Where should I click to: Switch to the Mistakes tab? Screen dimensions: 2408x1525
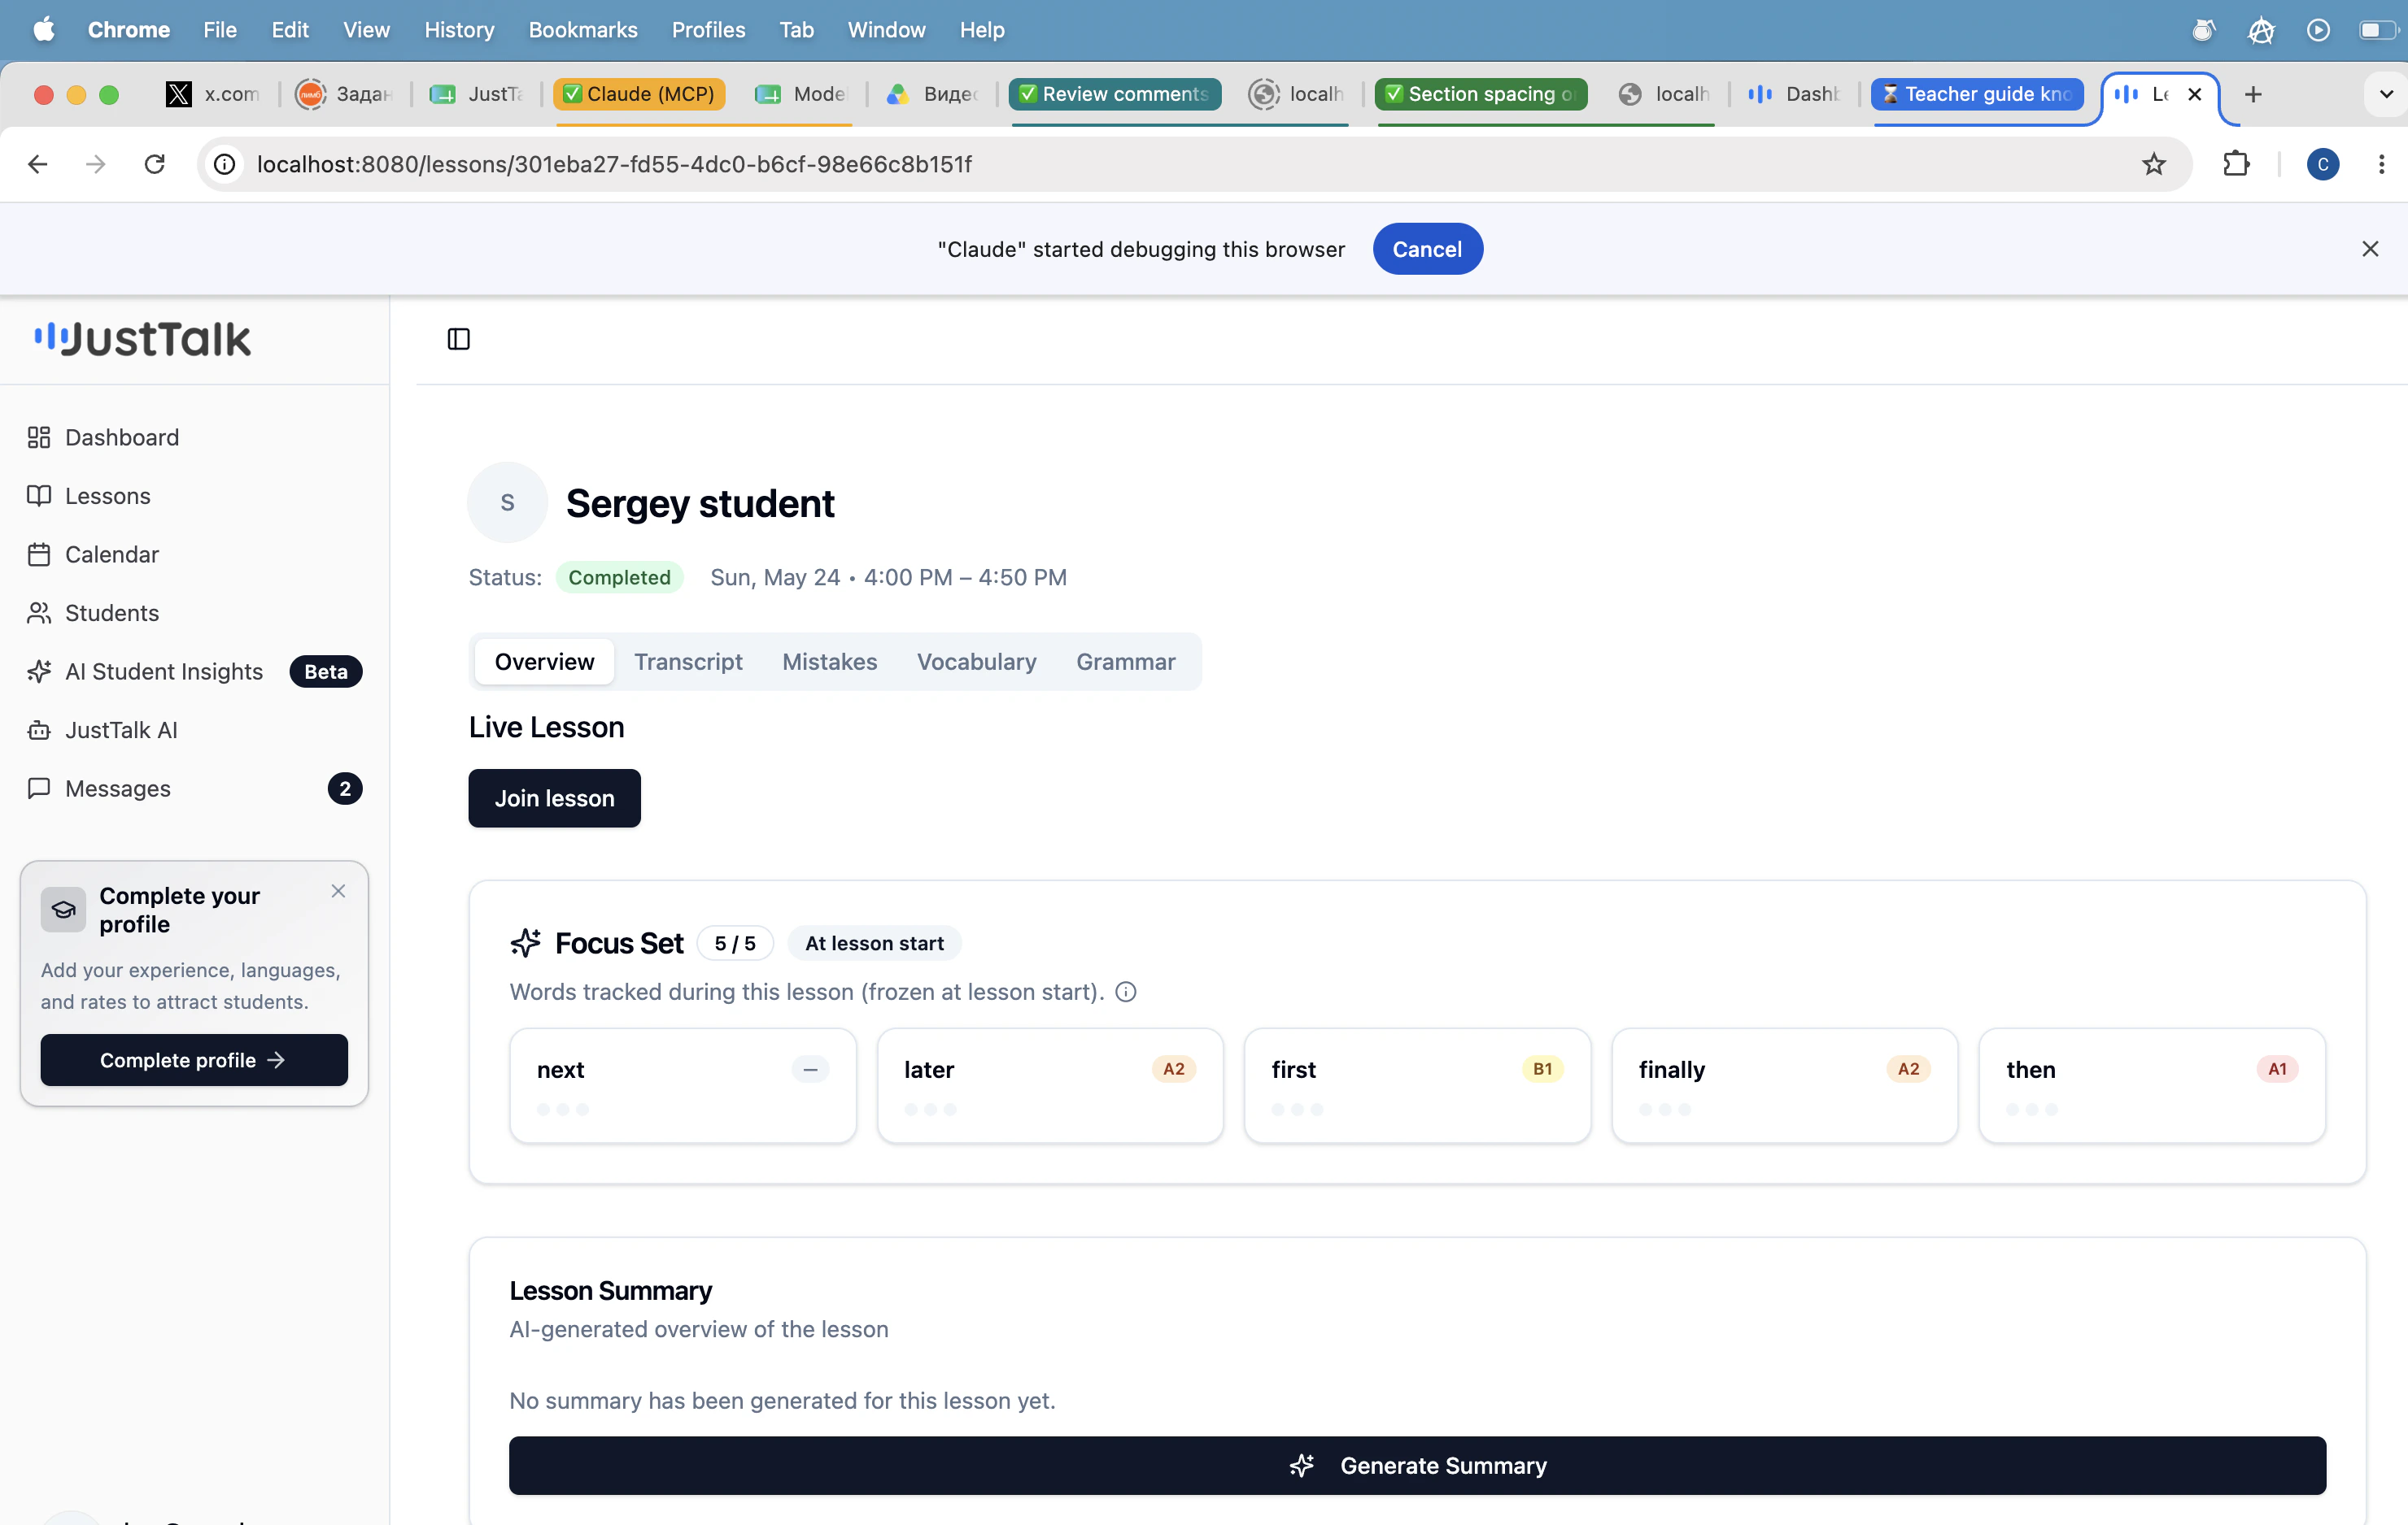point(829,662)
